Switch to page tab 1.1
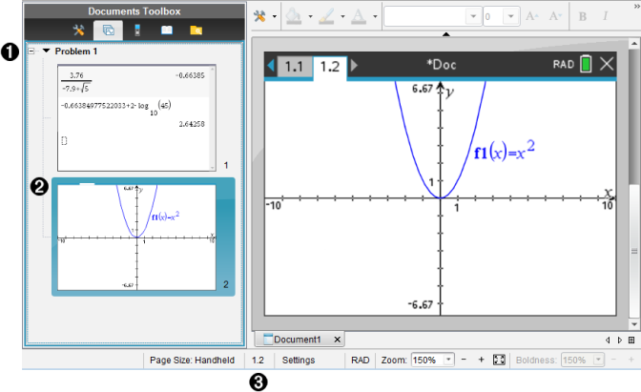Image resolution: width=641 pixels, height=392 pixels. (295, 66)
